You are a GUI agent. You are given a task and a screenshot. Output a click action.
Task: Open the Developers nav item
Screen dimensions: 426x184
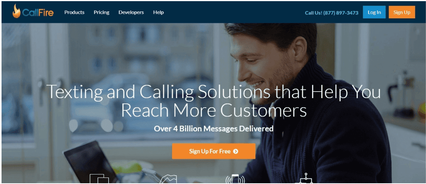[x=131, y=13]
